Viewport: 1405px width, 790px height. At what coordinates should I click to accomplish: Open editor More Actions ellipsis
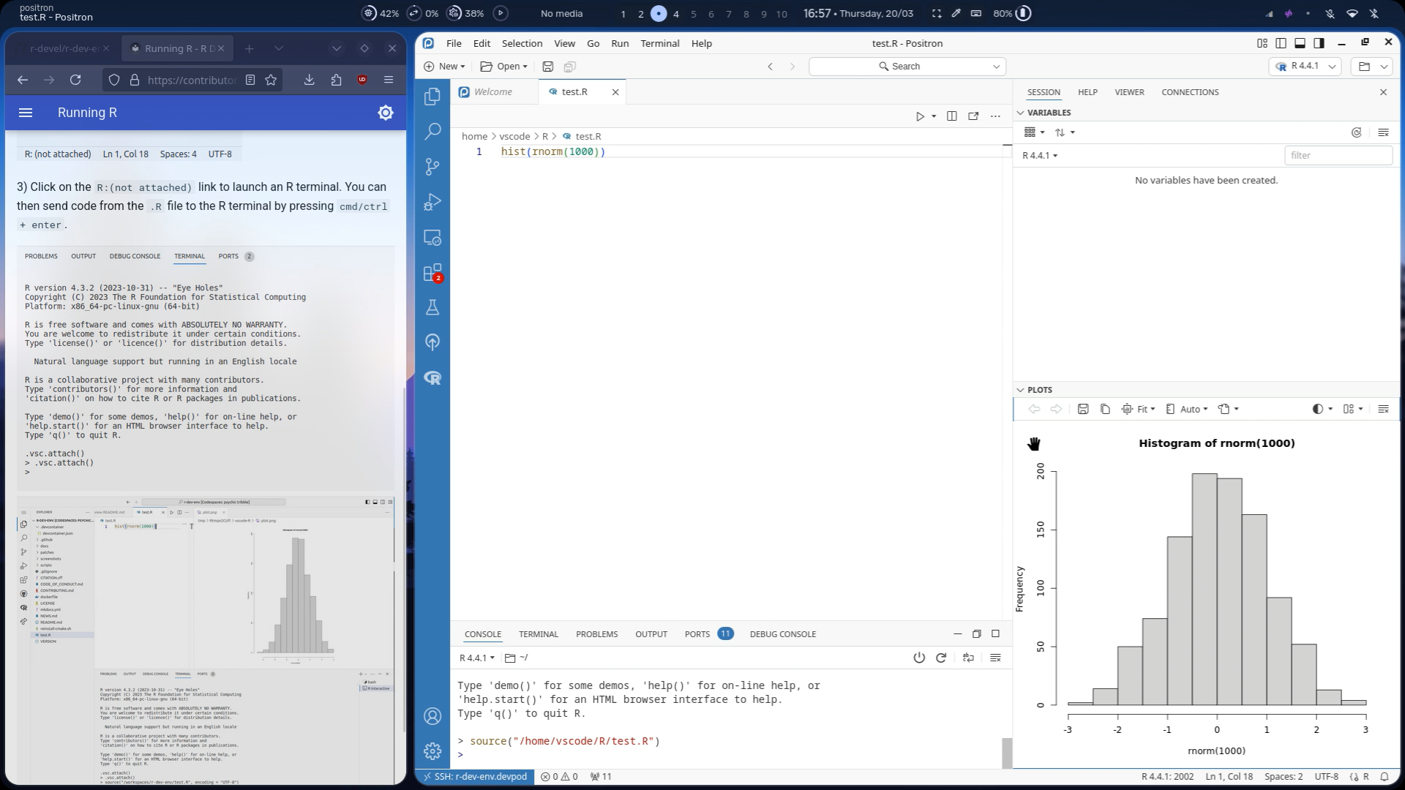pos(995,116)
